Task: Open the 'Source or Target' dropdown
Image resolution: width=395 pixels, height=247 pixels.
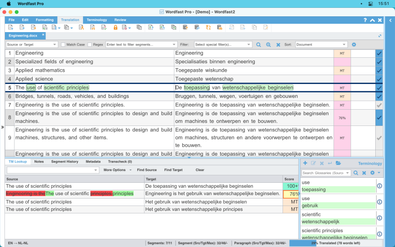Action: click(x=32, y=44)
